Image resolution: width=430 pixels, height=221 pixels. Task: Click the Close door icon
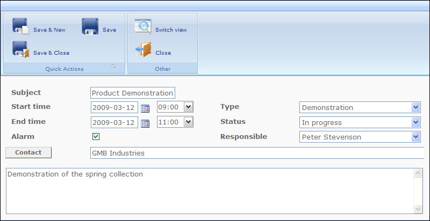(144, 49)
